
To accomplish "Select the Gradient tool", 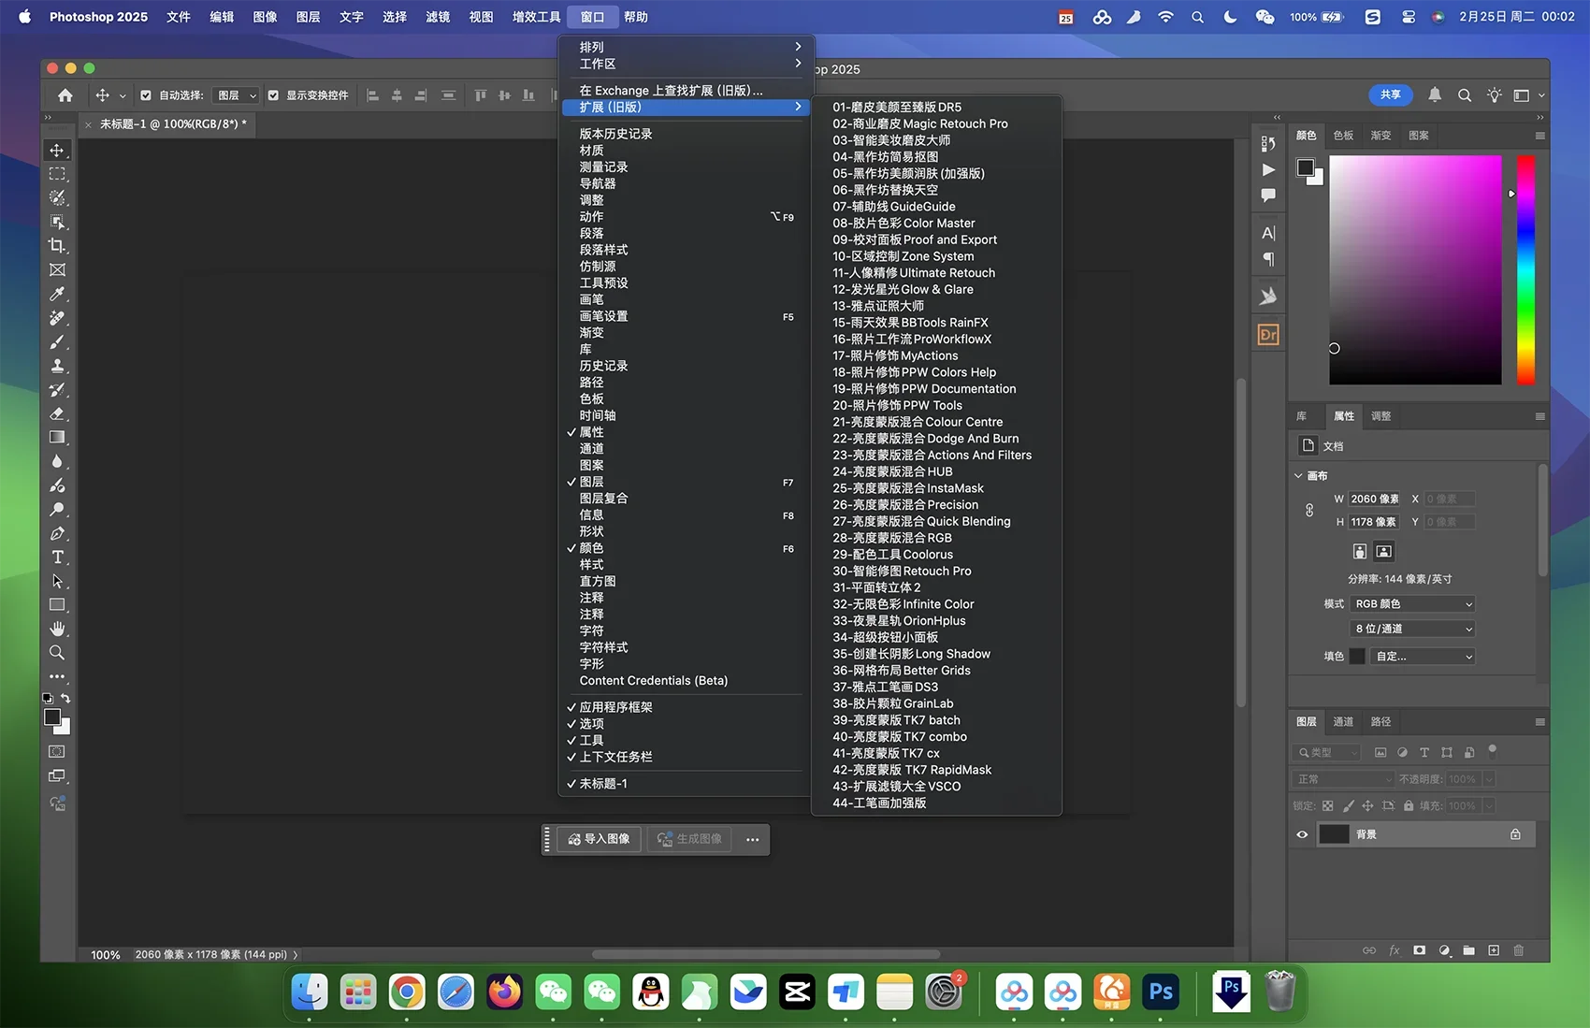I will (x=57, y=438).
